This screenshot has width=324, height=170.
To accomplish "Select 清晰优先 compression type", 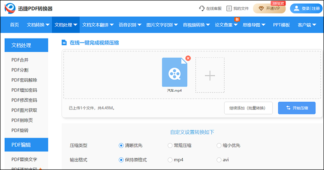I will pyautogui.click(x=121, y=146).
